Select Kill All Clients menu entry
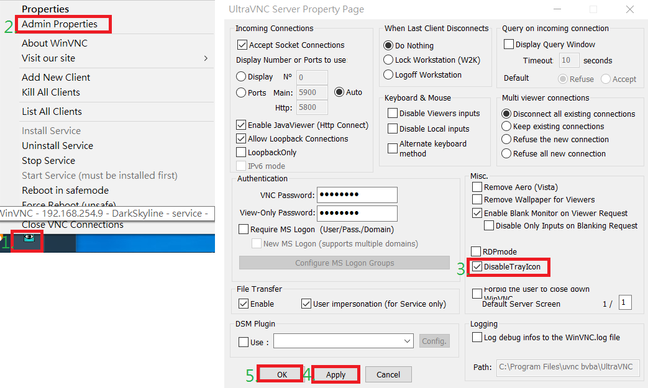This screenshot has height=388, width=648. click(51, 92)
